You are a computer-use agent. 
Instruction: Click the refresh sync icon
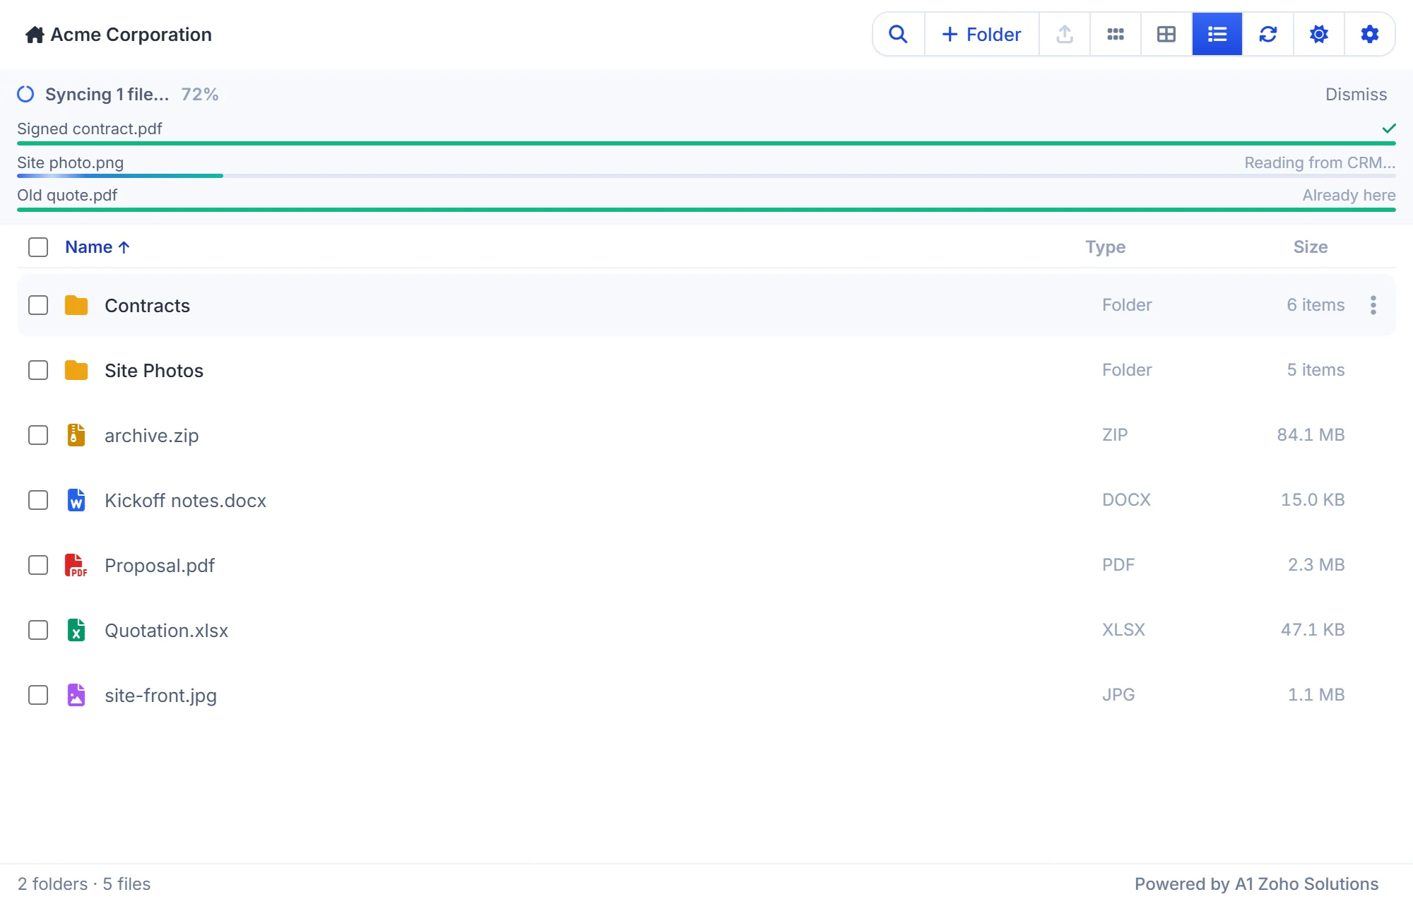[1268, 34]
